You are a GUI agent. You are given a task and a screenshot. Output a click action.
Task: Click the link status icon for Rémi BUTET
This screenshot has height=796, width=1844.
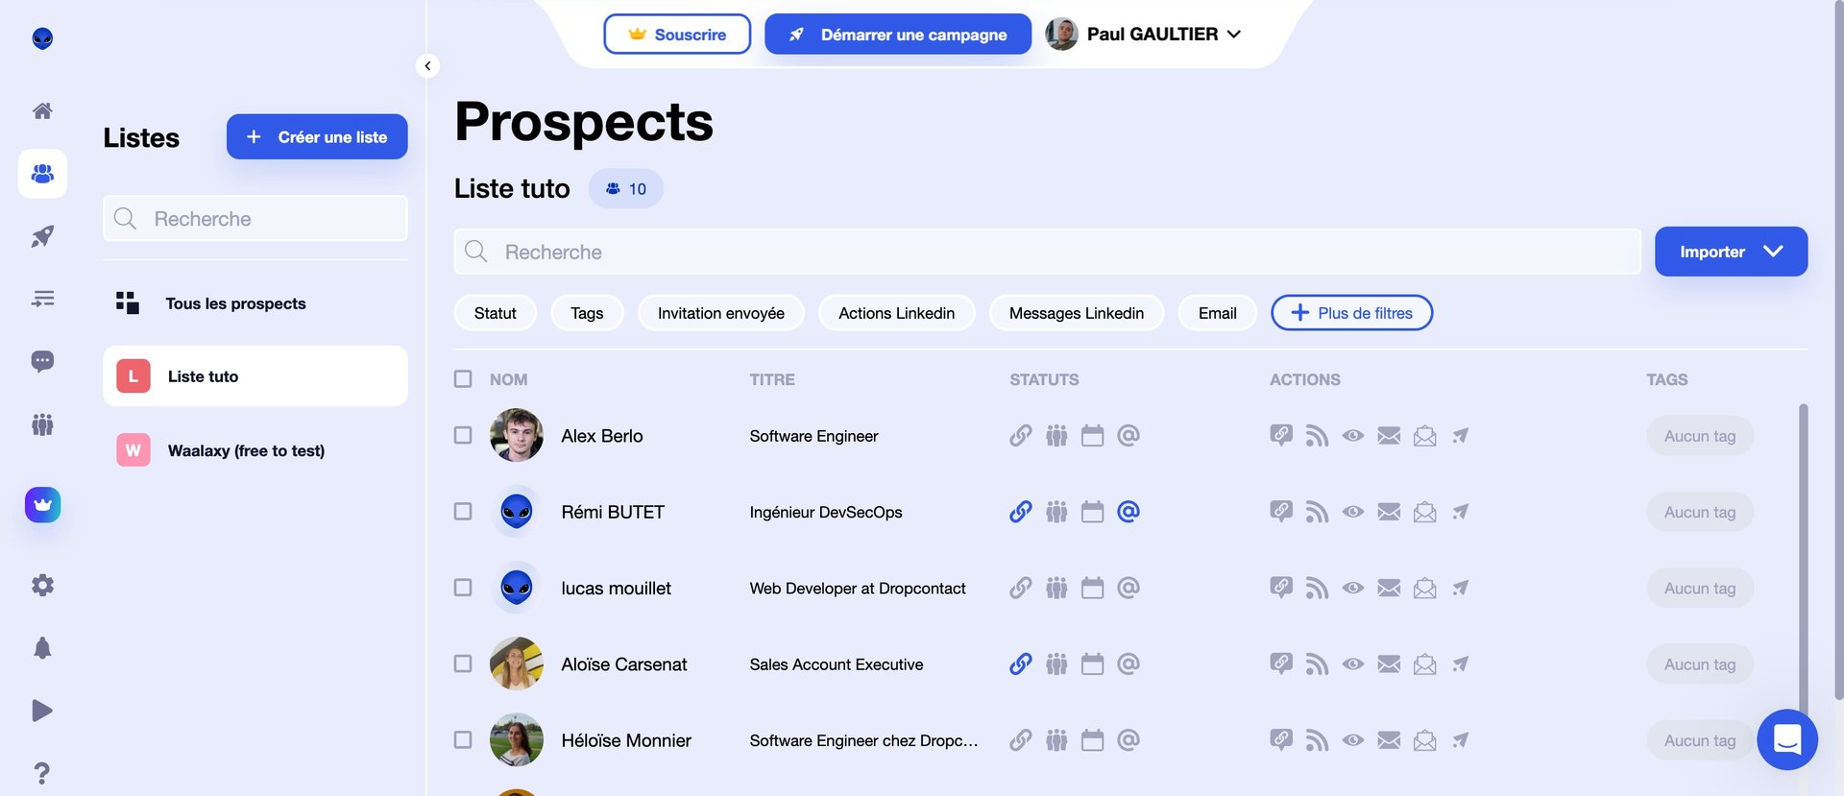(x=1020, y=512)
